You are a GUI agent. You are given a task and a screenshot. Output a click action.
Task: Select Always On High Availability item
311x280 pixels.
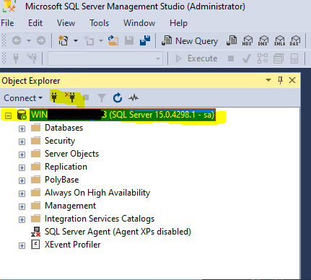click(x=97, y=193)
